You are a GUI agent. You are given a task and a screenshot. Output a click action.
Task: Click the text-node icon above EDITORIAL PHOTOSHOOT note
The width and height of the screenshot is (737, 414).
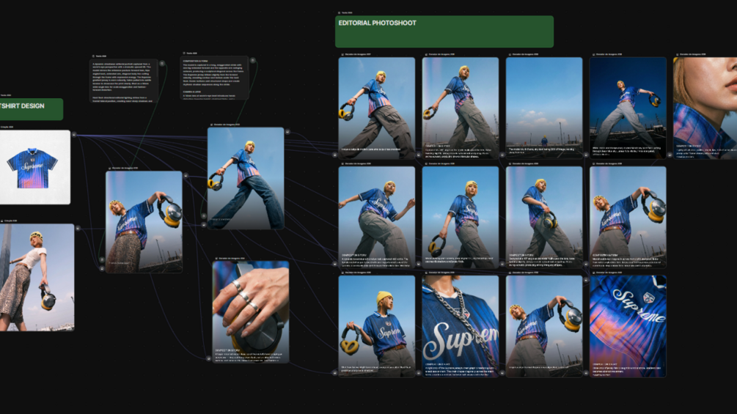click(339, 12)
